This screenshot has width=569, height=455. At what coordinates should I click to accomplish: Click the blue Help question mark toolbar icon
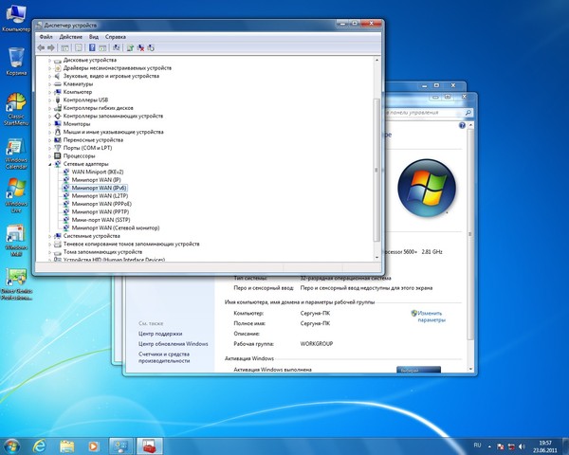(x=92, y=48)
